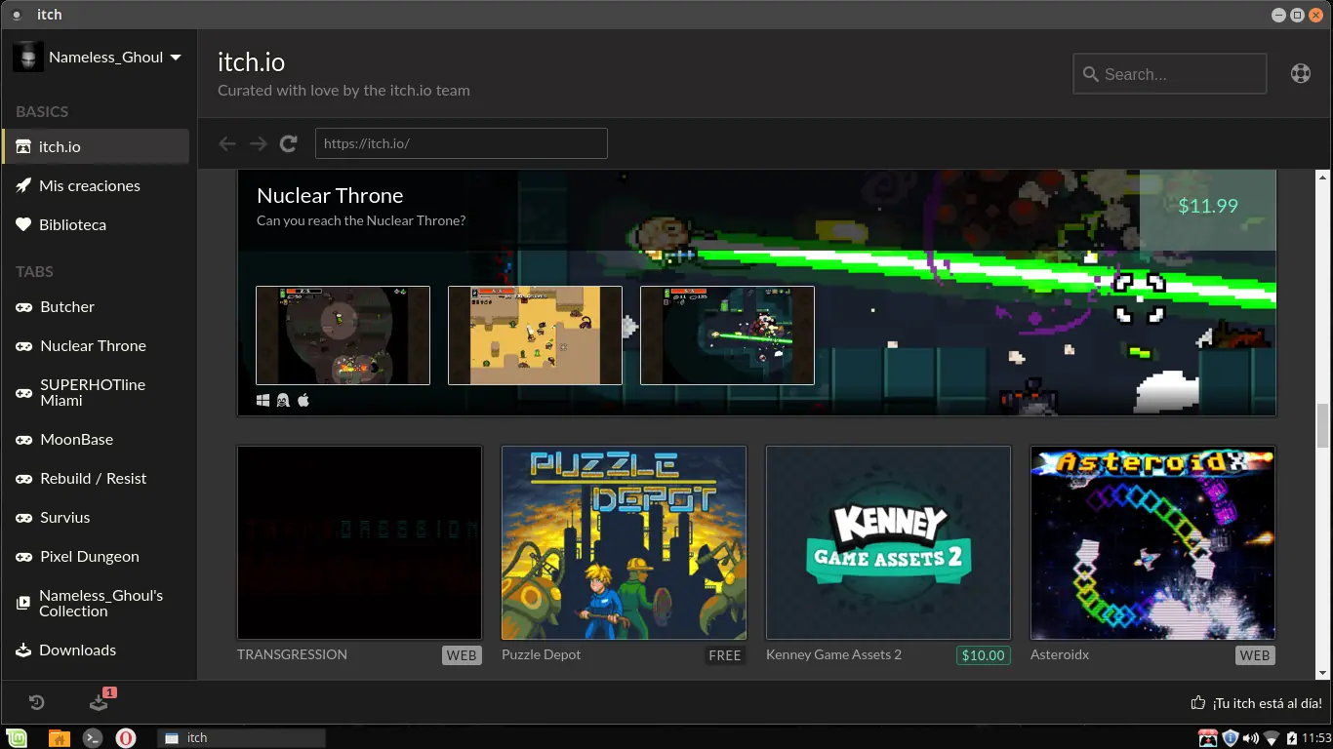Click the page's vertical scrollbar handle
The height and width of the screenshot is (749, 1333).
[1323, 425]
